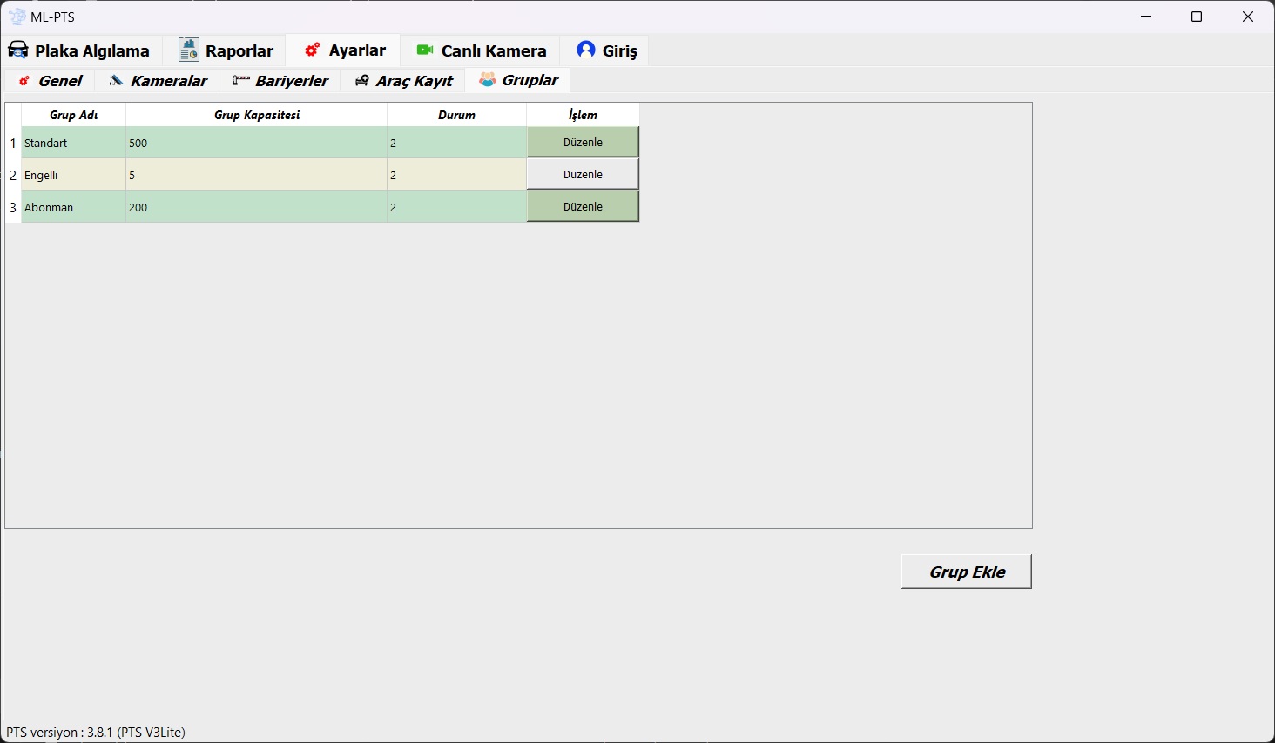Click the blue user icon beside Giriş
This screenshot has height=743, width=1275.
click(x=586, y=50)
